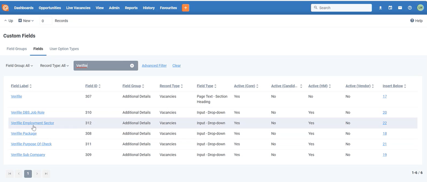This screenshot has height=182, width=427.
Task: Open the Reports menu
Action: point(131,8)
